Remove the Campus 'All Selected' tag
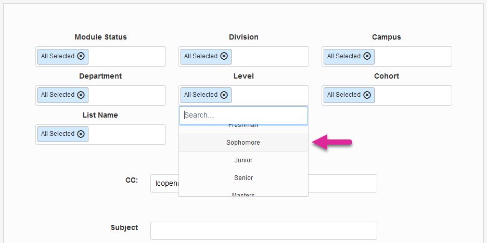 click(x=367, y=56)
